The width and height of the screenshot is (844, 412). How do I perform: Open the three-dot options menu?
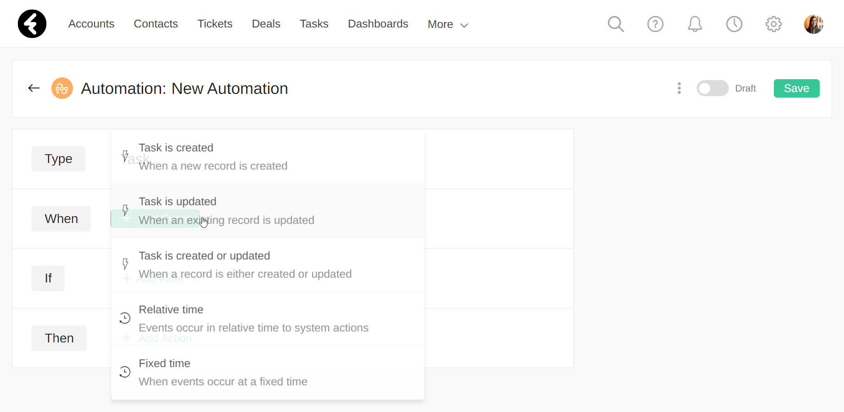click(679, 88)
